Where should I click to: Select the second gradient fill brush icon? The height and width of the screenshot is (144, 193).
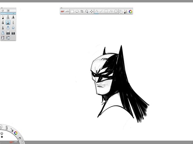pos(13,33)
